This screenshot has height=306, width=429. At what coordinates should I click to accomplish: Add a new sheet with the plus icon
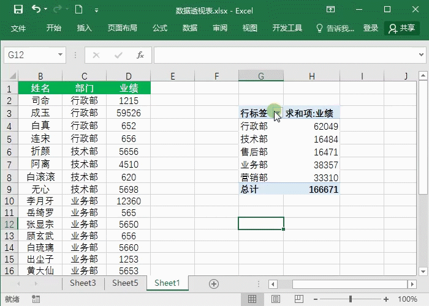pyautogui.click(x=213, y=283)
